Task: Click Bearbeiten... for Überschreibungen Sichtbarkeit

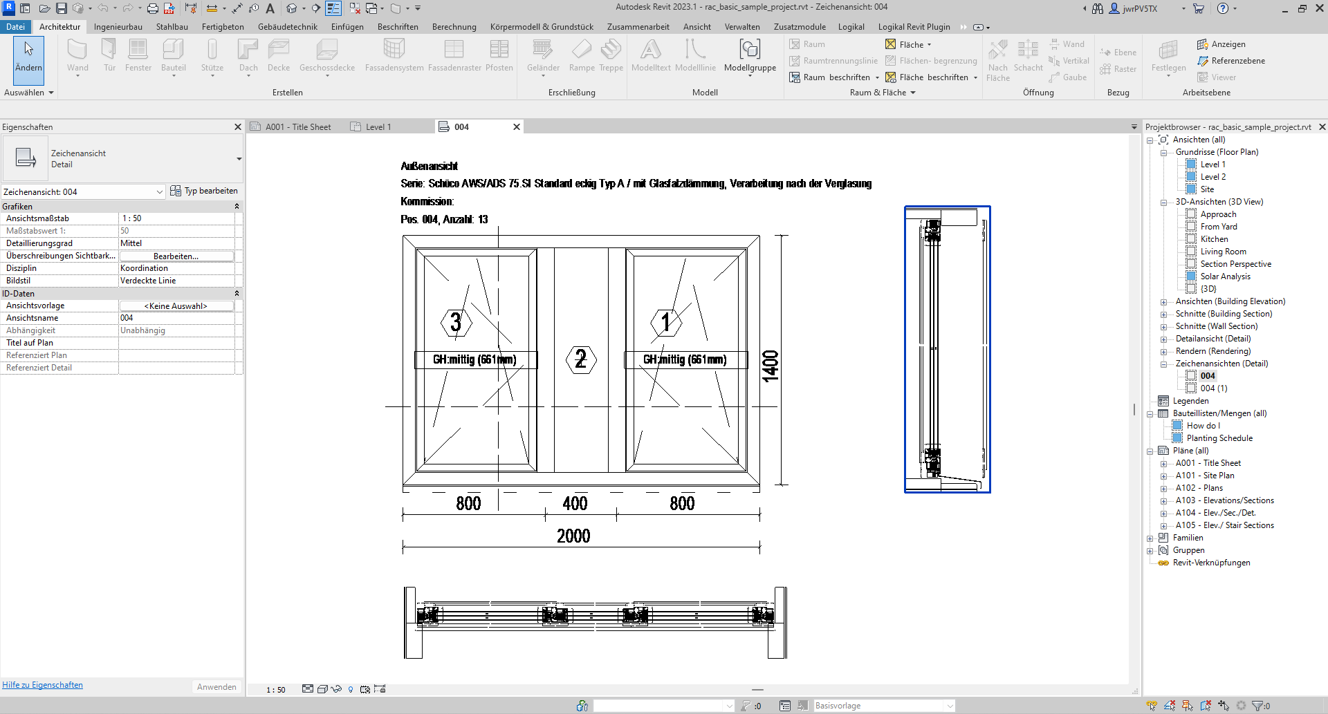Action: click(176, 256)
